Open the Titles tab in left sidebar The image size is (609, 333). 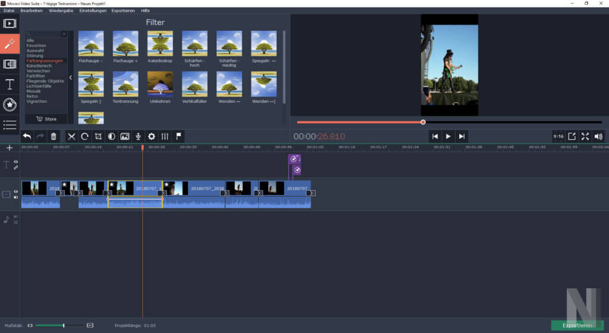point(10,84)
